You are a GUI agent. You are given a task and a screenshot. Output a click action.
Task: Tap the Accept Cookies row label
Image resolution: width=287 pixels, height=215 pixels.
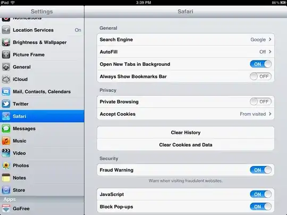click(x=117, y=114)
